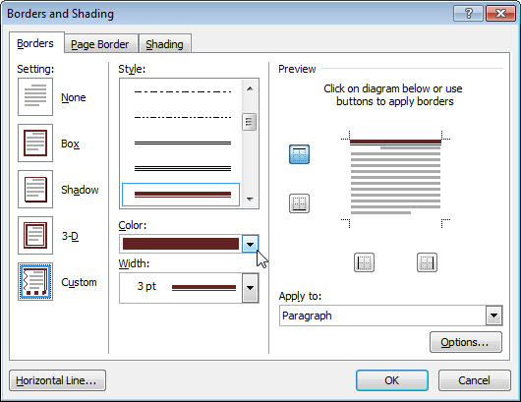
Task: Select the 3-D border setting icon
Action: 35,236
